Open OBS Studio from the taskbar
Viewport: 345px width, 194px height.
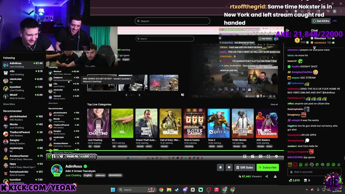[209, 190]
